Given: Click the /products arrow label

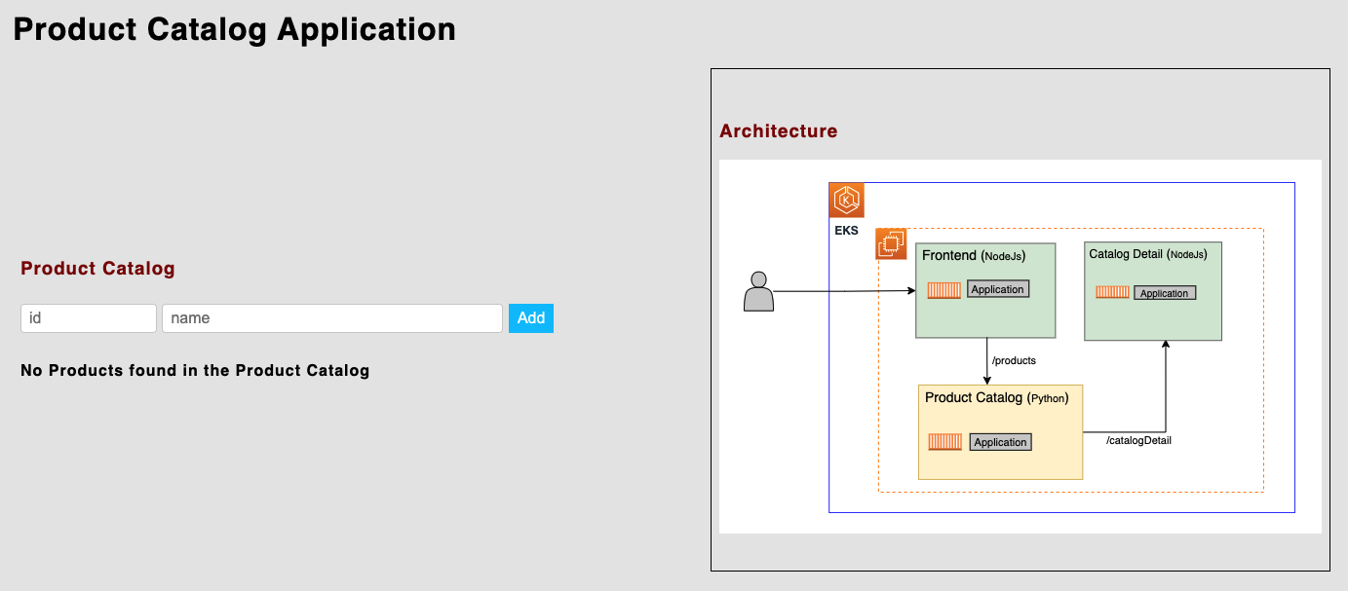Looking at the screenshot, I should point(1014,359).
